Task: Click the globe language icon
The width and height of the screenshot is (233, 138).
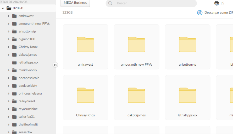Action: click(217, 3)
